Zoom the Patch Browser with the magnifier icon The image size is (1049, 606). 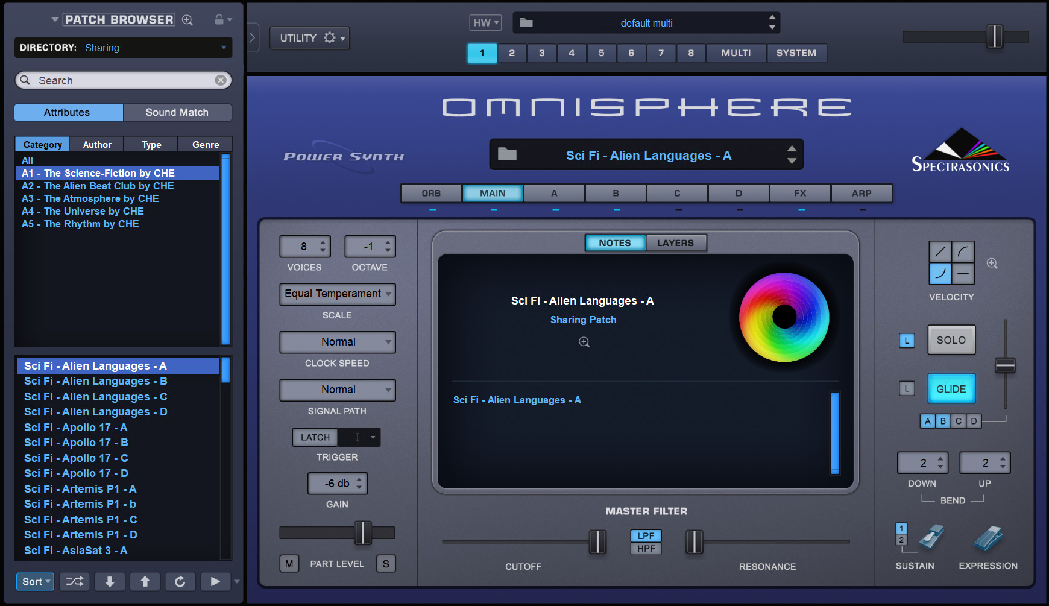[187, 20]
